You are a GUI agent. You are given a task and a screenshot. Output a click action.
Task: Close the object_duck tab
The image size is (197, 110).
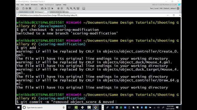click(64, 12)
